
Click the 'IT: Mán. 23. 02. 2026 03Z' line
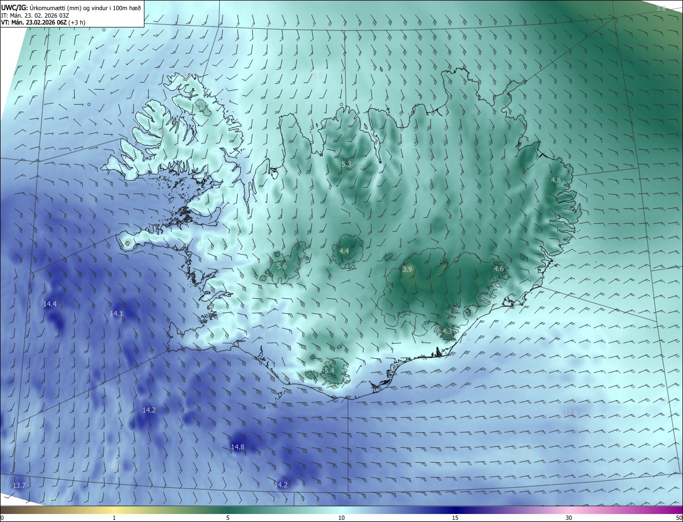pos(35,15)
